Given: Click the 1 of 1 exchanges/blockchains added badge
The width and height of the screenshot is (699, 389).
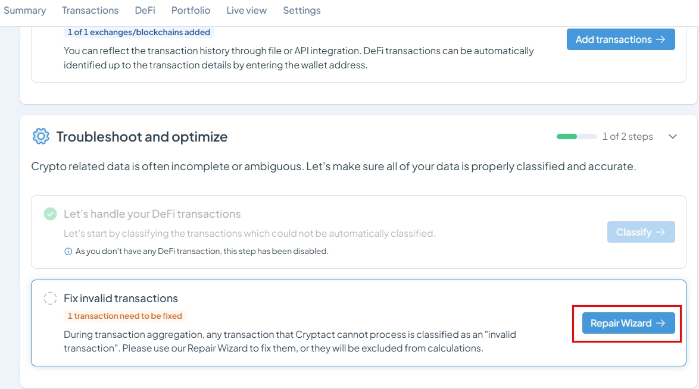Looking at the screenshot, I should pos(139,32).
